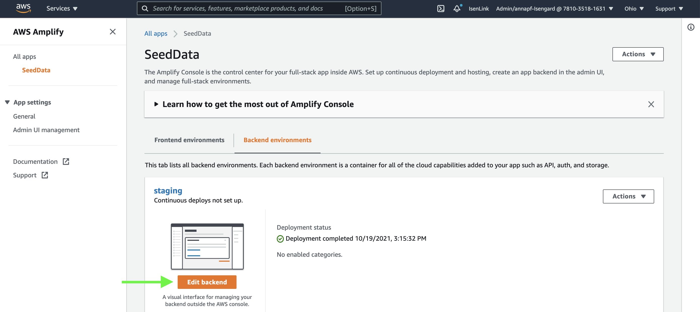Click the Continuous deploys not set up text

(x=198, y=200)
